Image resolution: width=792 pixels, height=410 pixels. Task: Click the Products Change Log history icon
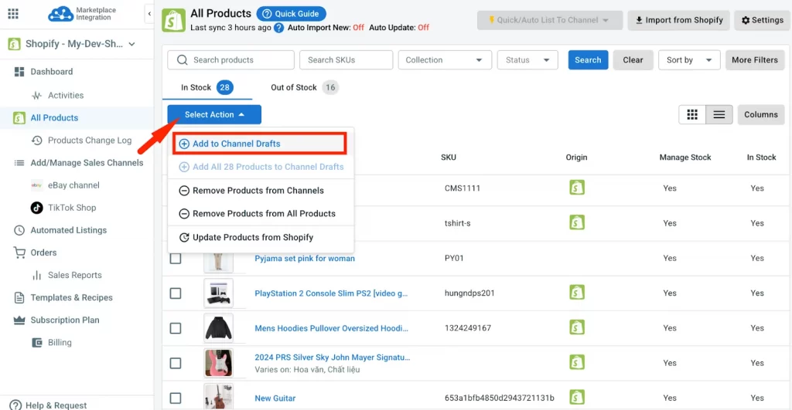[37, 141]
